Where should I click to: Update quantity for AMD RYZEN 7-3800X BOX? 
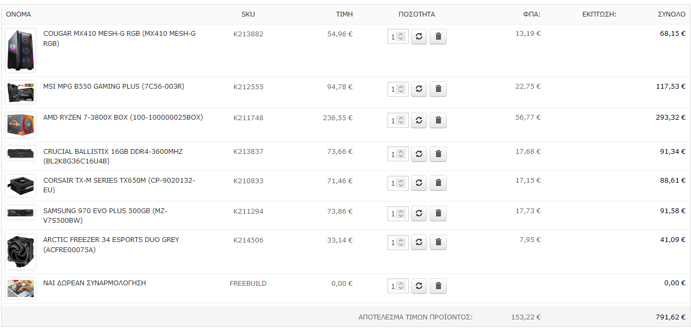[419, 121]
